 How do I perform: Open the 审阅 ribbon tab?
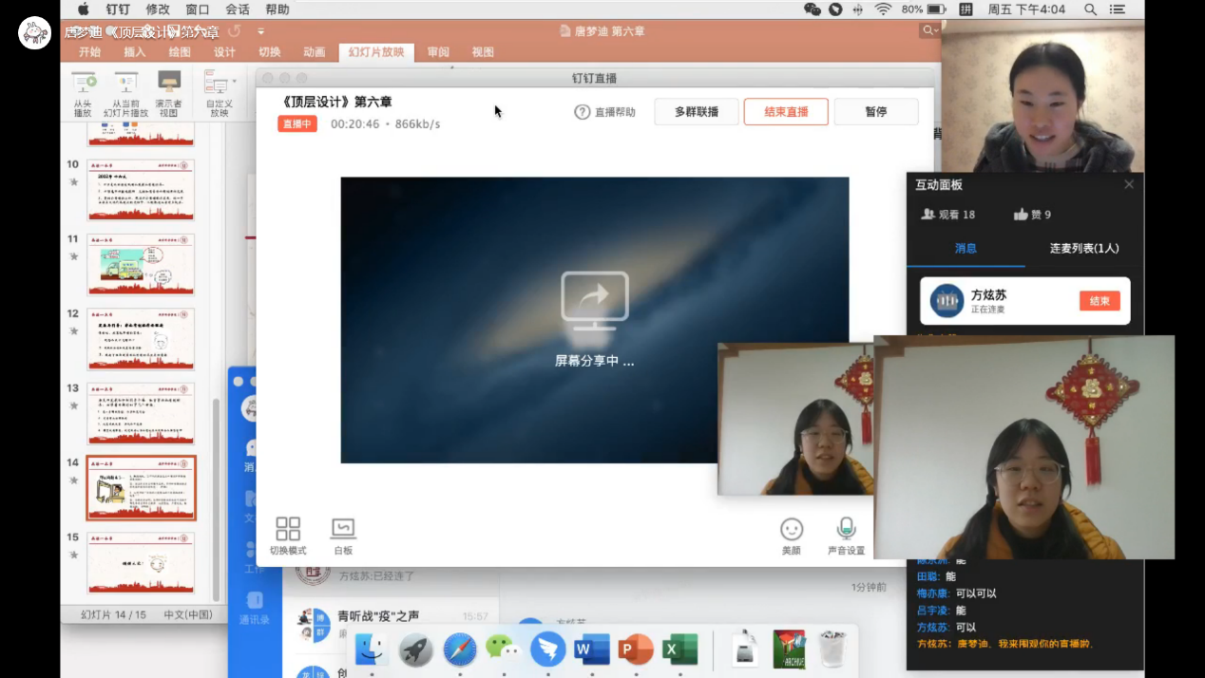coord(438,52)
